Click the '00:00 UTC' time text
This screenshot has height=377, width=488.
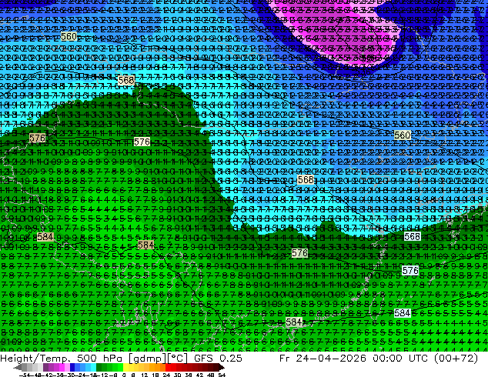pyautogui.click(x=399, y=358)
